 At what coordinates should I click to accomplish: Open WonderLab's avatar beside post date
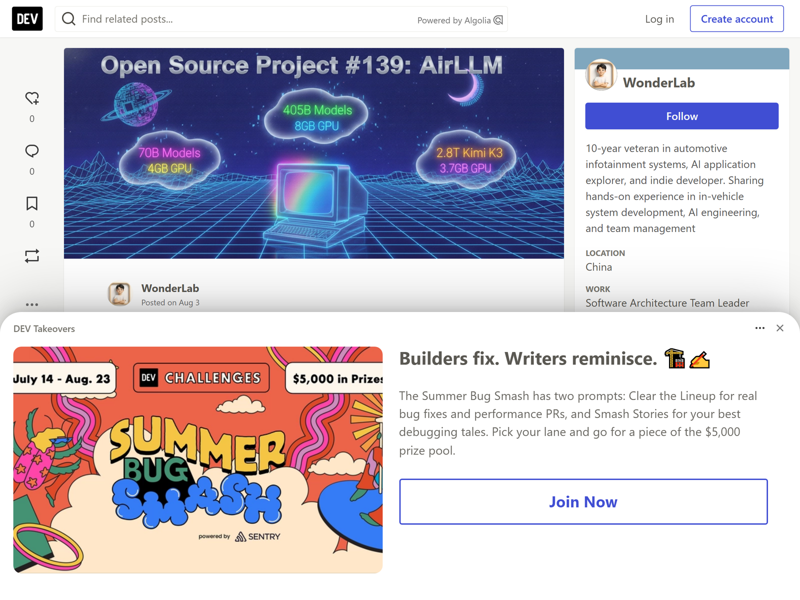(119, 294)
